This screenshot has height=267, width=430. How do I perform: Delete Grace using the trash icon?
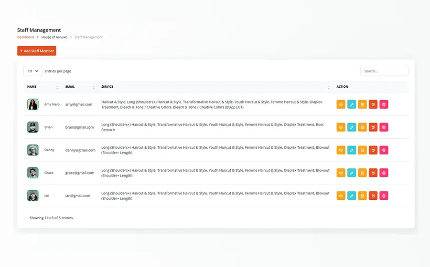pyautogui.click(x=384, y=173)
